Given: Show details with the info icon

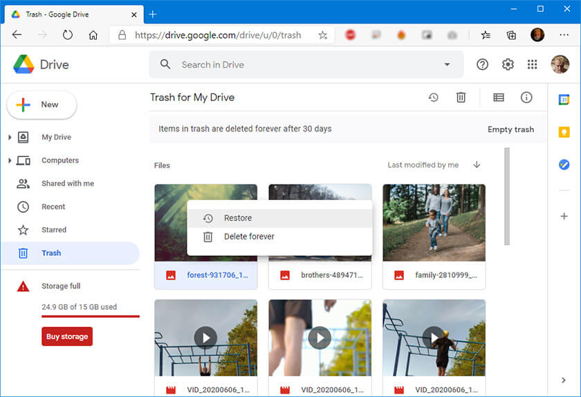Looking at the screenshot, I should pos(526,98).
